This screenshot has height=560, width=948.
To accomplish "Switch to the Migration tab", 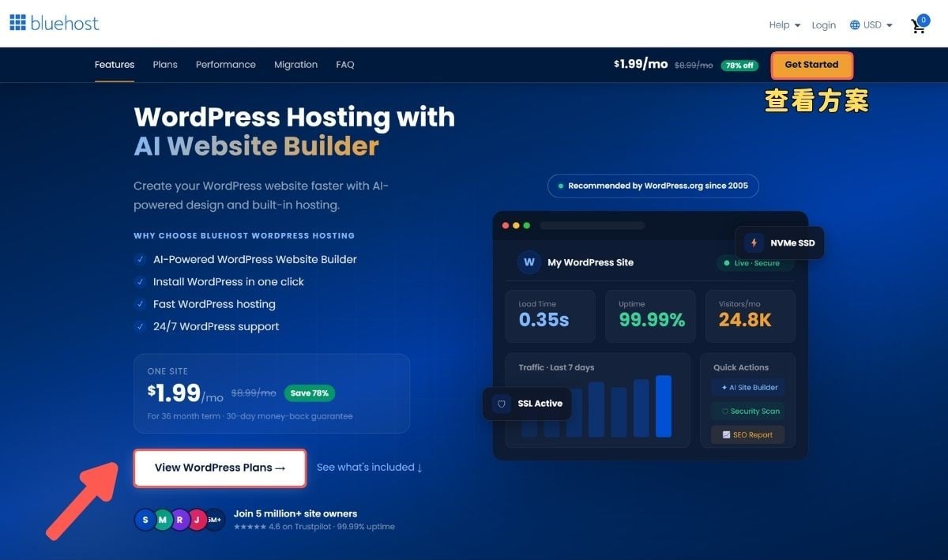I will (295, 65).
